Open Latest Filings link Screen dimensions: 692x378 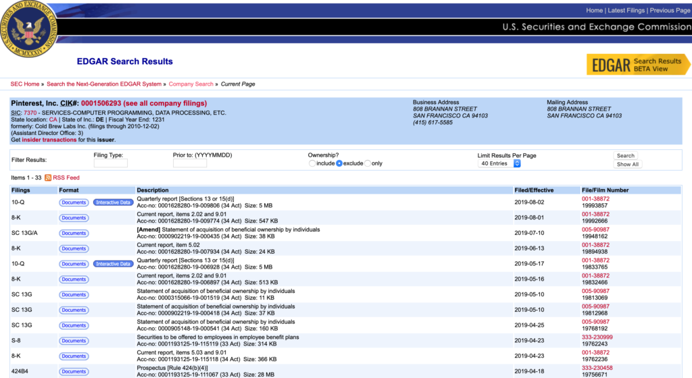point(626,10)
